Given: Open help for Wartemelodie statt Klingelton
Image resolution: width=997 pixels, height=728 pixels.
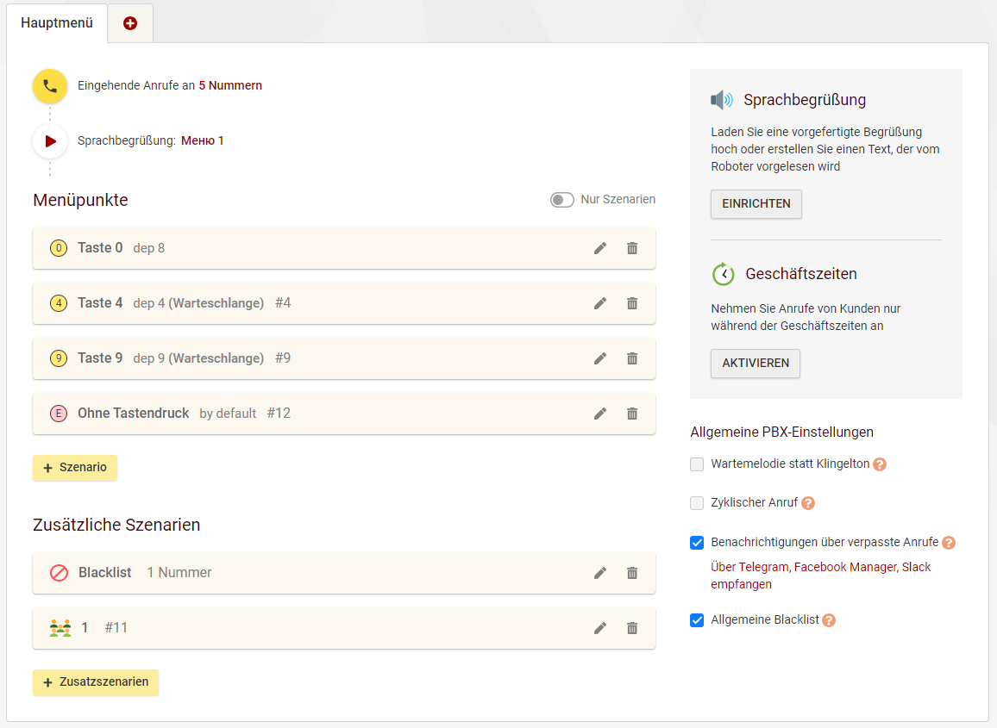Looking at the screenshot, I should pyautogui.click(x=880, y=464).
